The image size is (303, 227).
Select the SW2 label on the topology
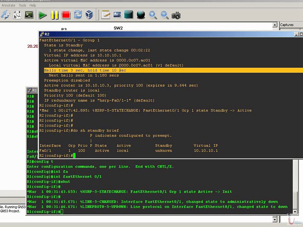tap(118, 28)
